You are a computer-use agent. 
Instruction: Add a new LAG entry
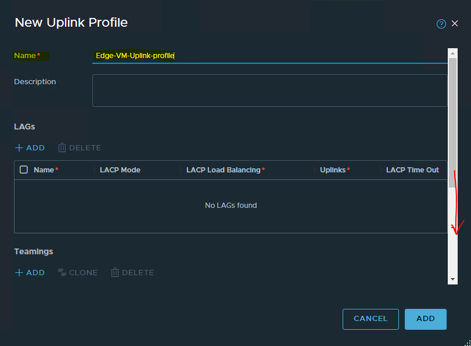tap(30, 148)
